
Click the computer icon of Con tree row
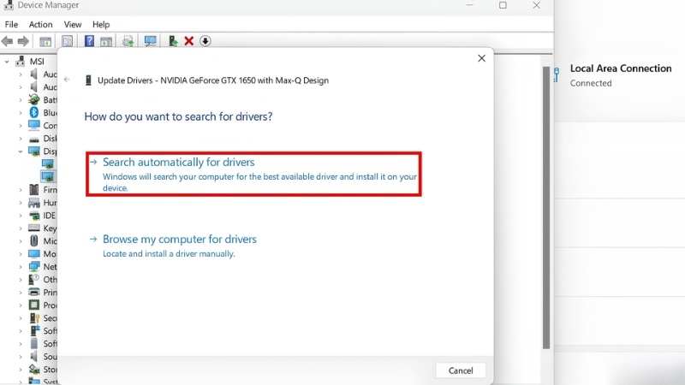pyautogui.click(x=34, y=125)
